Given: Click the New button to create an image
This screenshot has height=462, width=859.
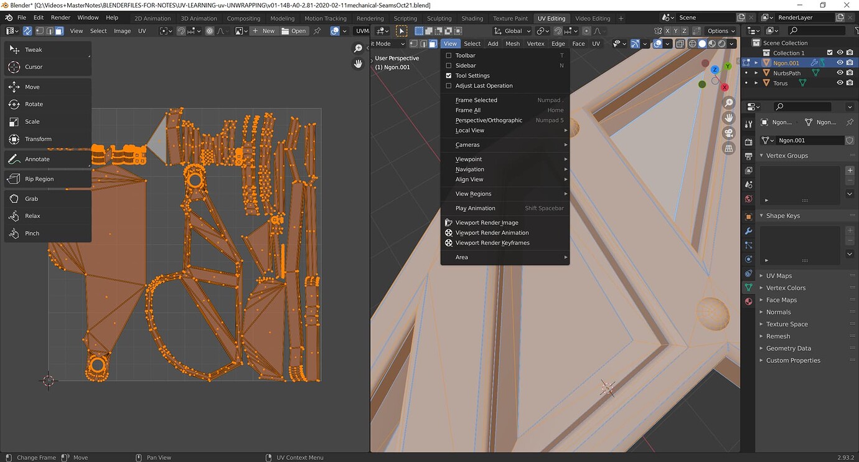Looking at the screenshot, I should (266, 31).
